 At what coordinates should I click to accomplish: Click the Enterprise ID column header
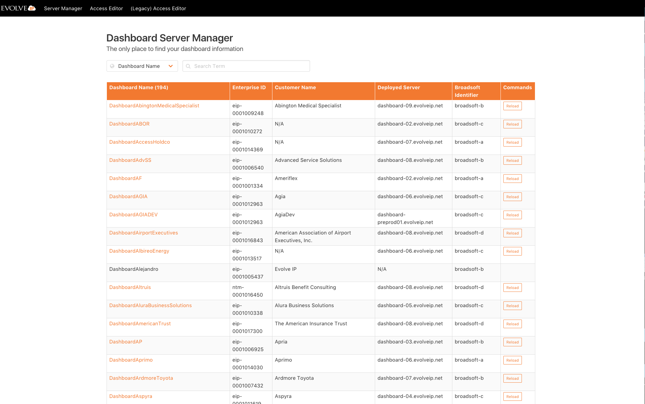click(x=249, y=88)
